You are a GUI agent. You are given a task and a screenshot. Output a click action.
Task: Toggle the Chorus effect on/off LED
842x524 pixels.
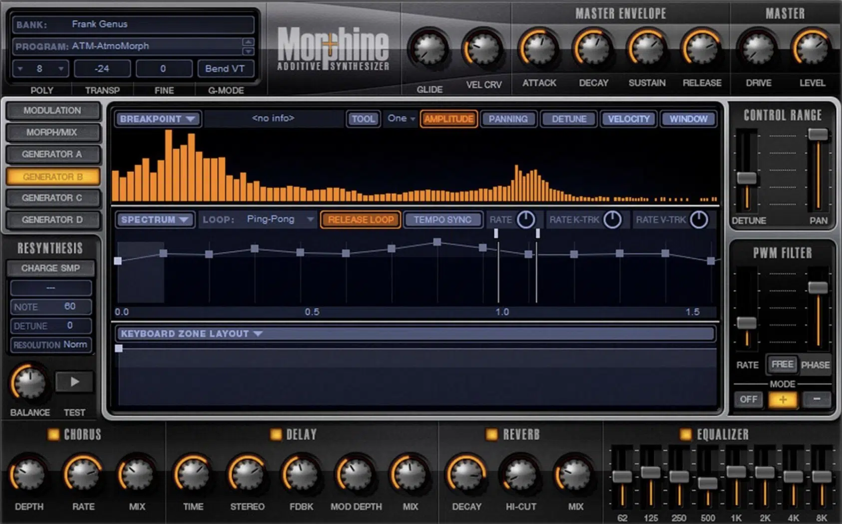53,434
